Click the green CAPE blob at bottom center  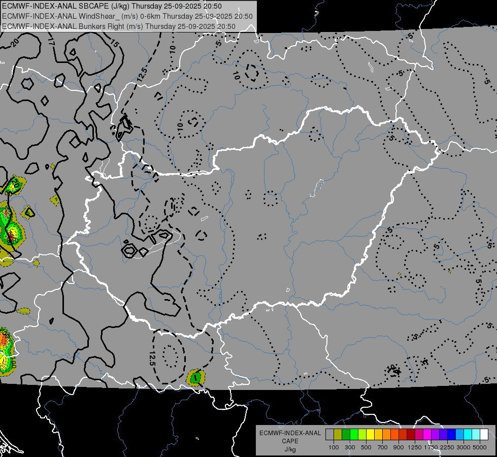point(195,377)
